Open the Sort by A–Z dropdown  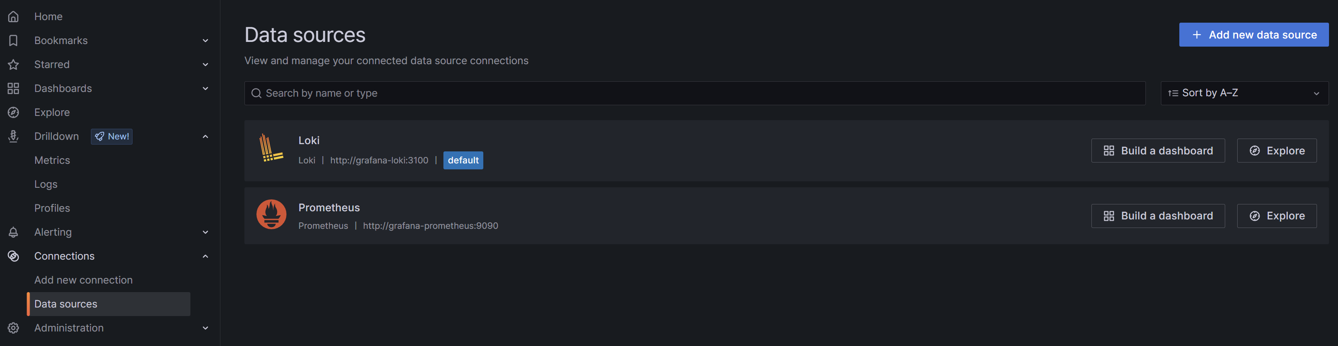point(1245,93)
